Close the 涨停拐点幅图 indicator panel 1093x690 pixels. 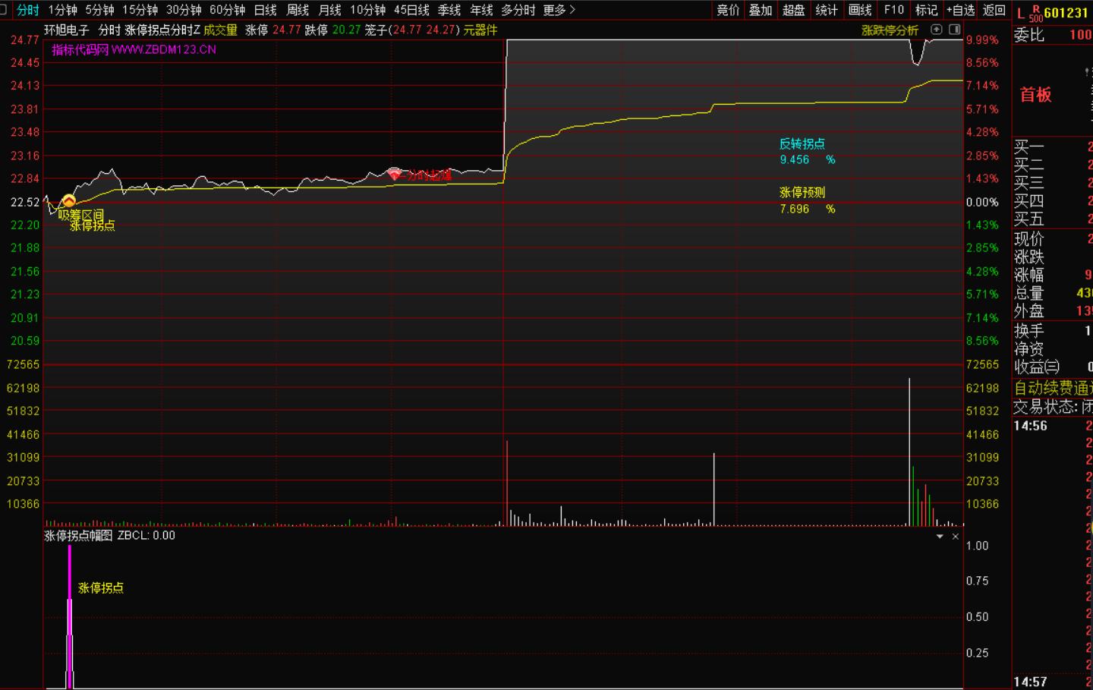tap(956, 537)
